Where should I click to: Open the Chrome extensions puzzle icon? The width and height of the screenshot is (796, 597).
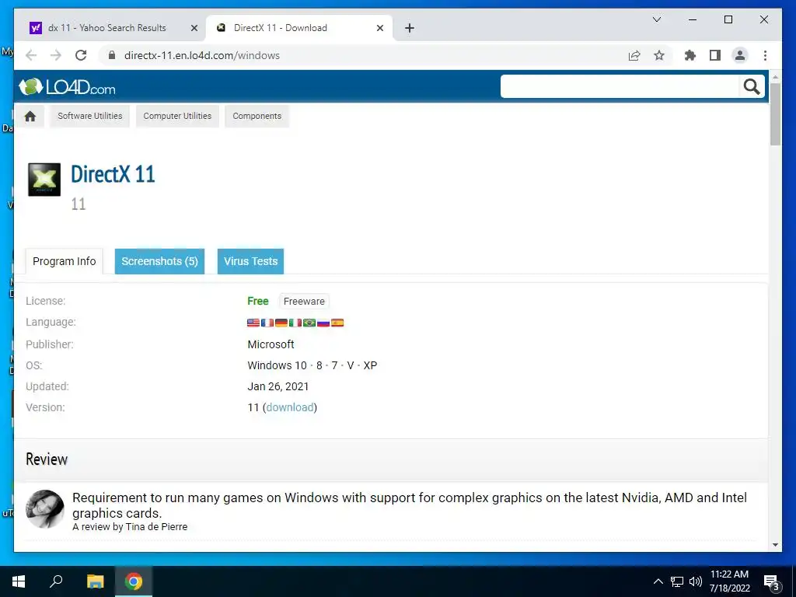[690, 55]
